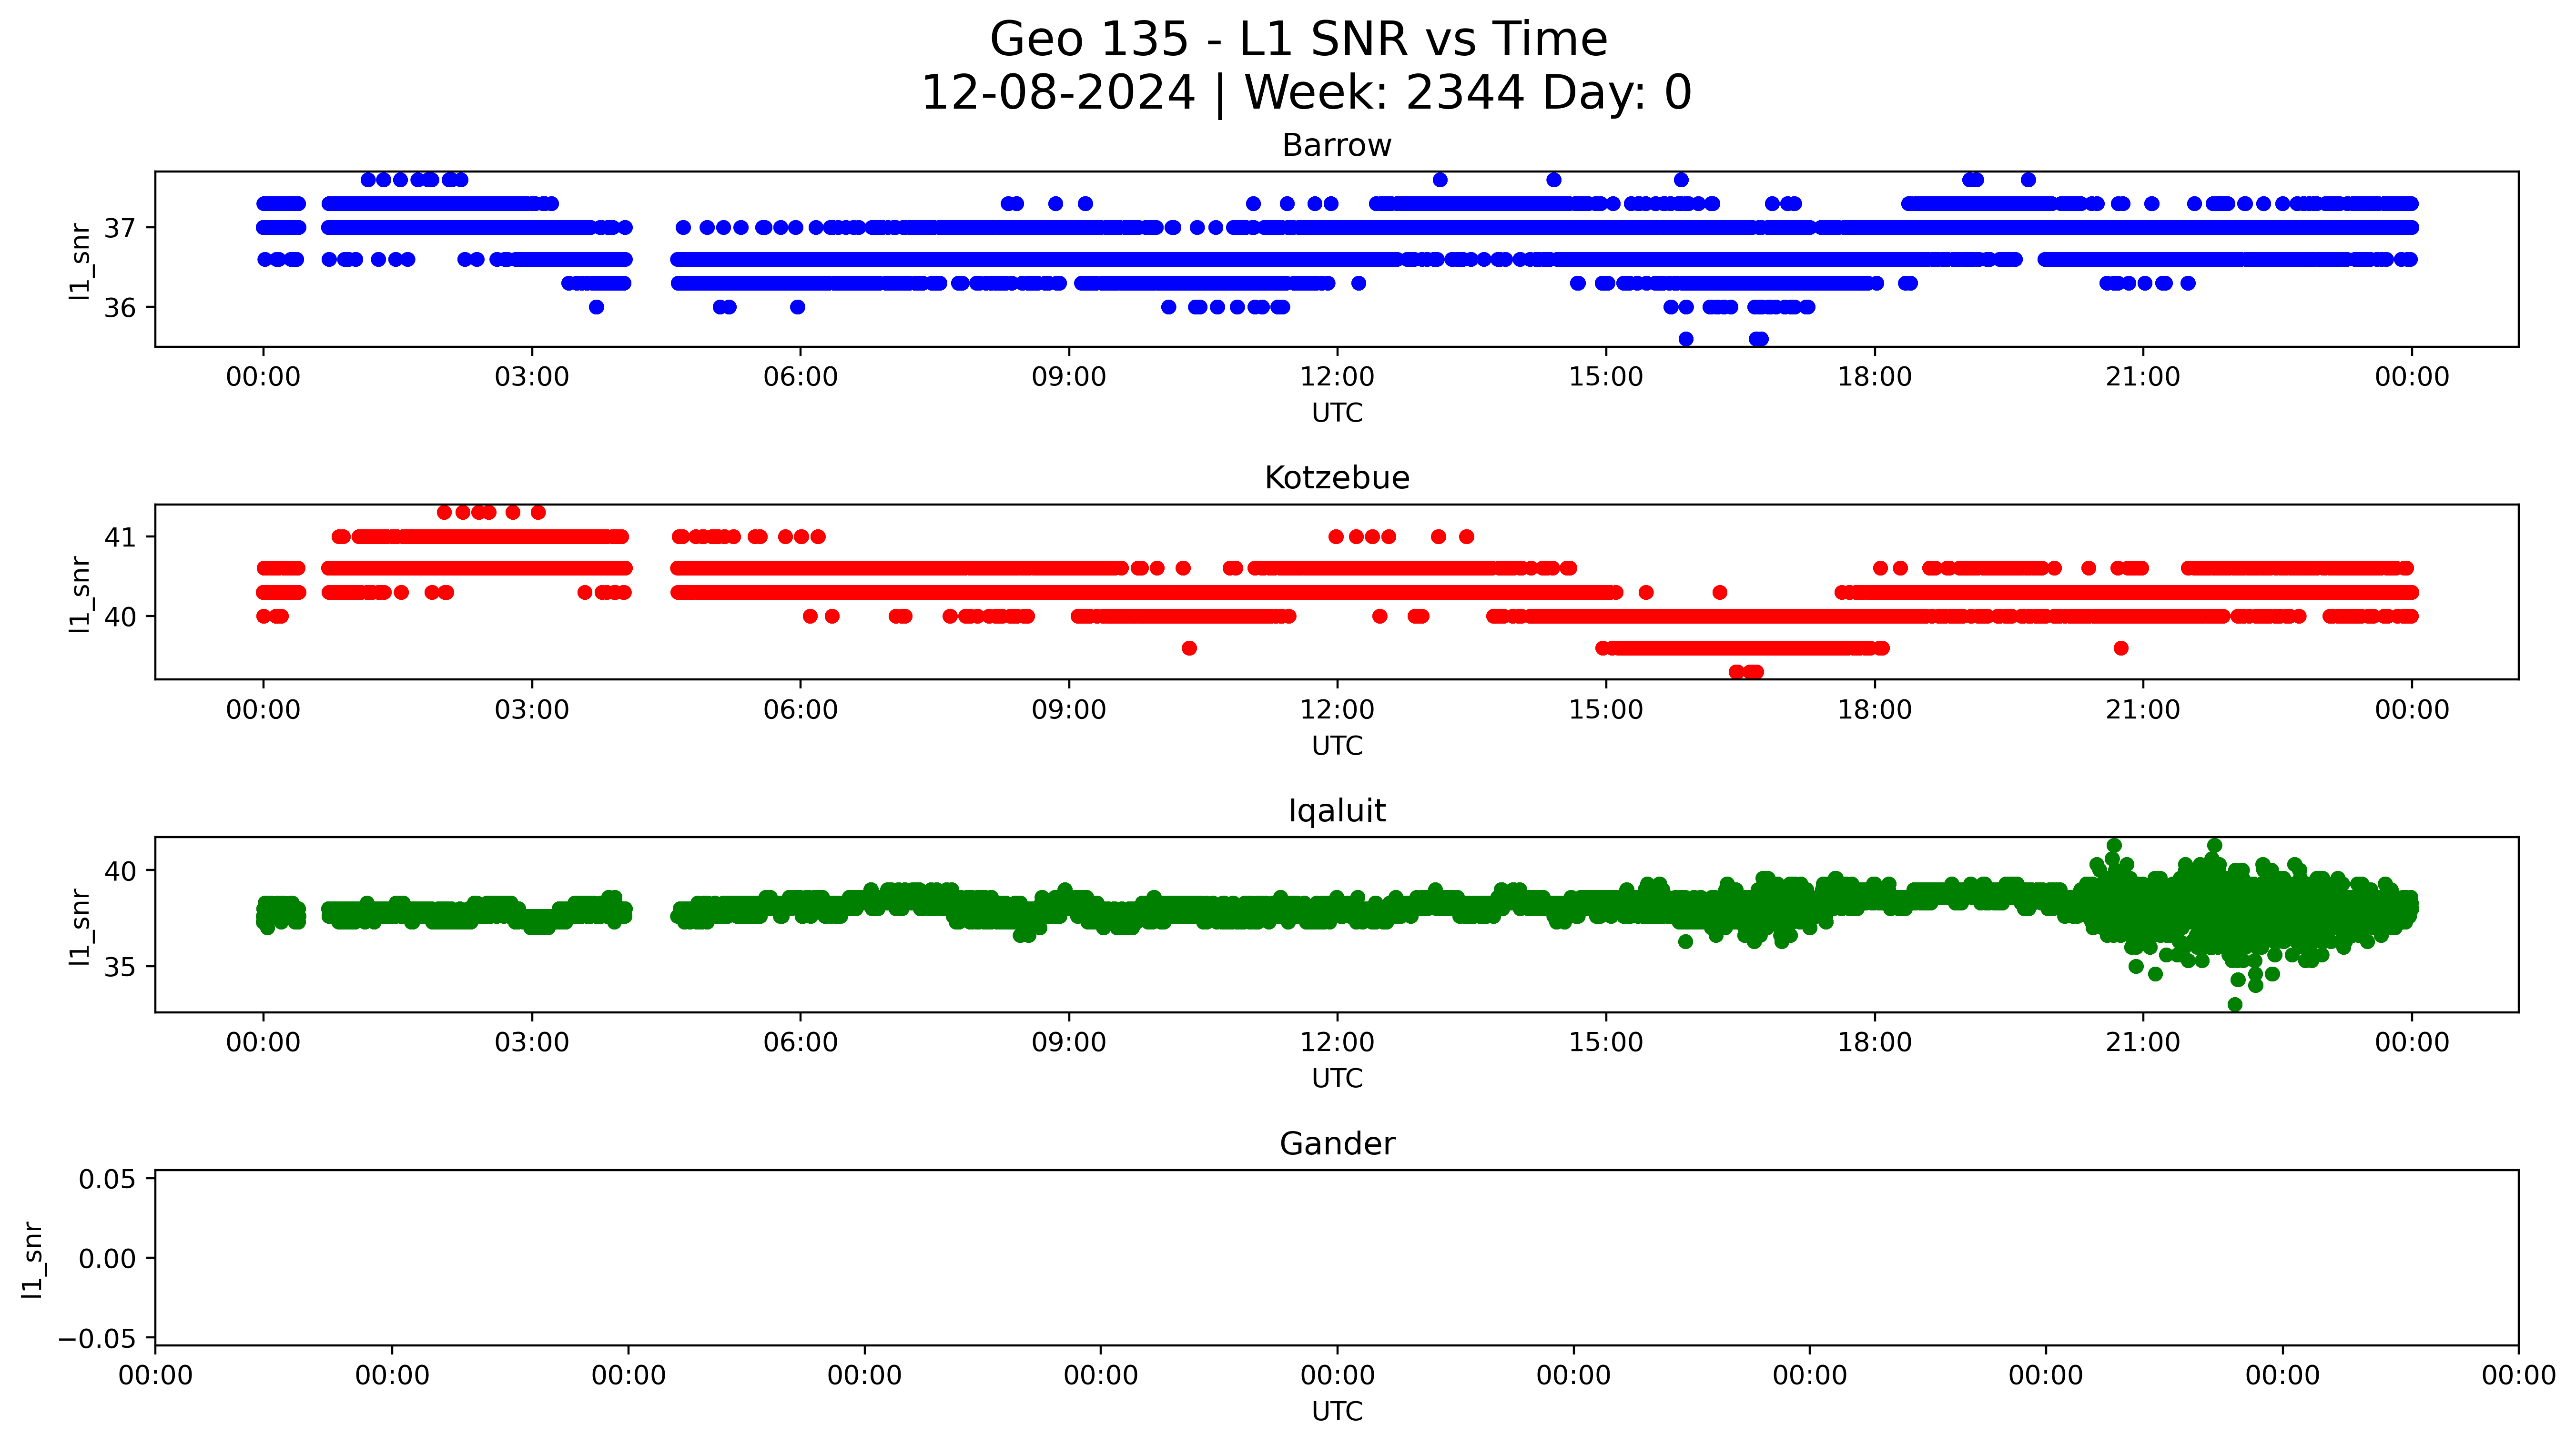Click the lowest green outlier point in Iqaluit plot
2576x1445 pixels.
pyautogui.click(x=2235, y=1004)
